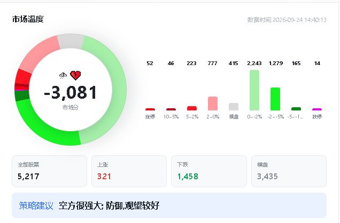The height and width of the screenshot is (223, 340).
Task: Click the 市场分 label under score
Action: click(x=71, y=107)
